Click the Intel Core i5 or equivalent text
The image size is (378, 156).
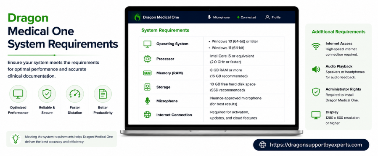point(232,56)
